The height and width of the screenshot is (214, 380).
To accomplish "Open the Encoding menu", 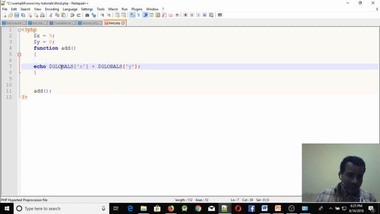I will [x=52, y=9].
